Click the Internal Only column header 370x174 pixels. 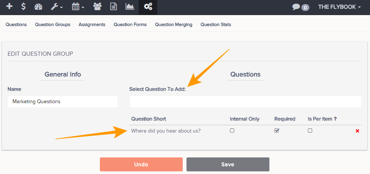(x=245, y=119)
